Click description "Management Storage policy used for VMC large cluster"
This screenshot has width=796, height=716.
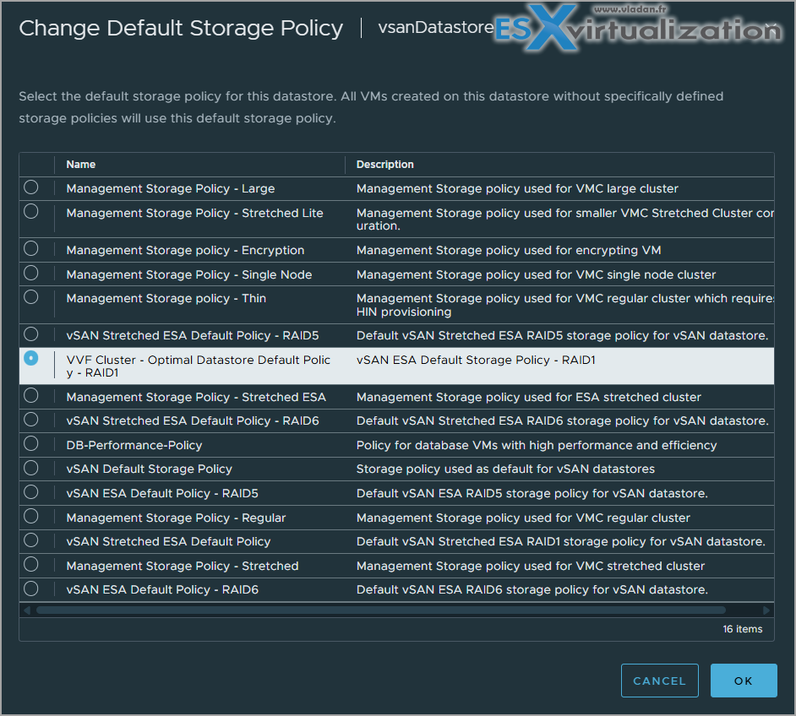517,188
